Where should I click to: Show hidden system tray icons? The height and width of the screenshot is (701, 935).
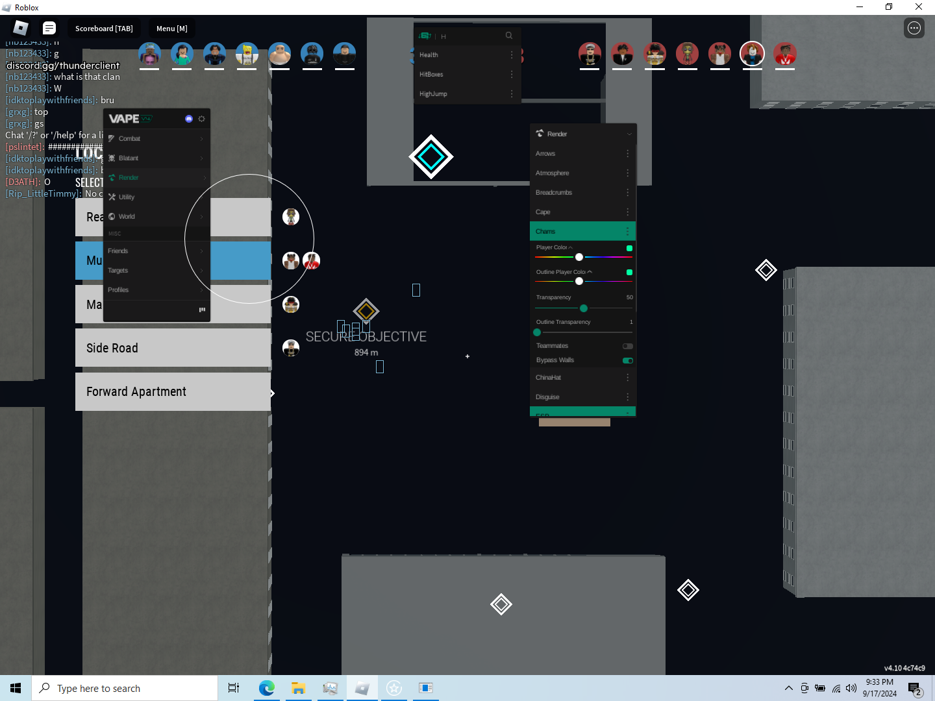(x=788, y=688)
